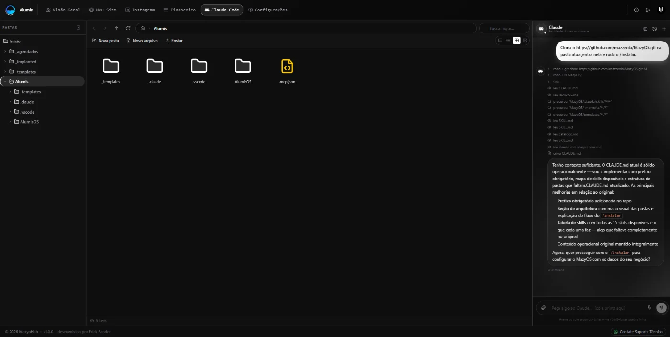
Task: Focus the Peça algo ao Claude input
Action: [x=596, y=308]
